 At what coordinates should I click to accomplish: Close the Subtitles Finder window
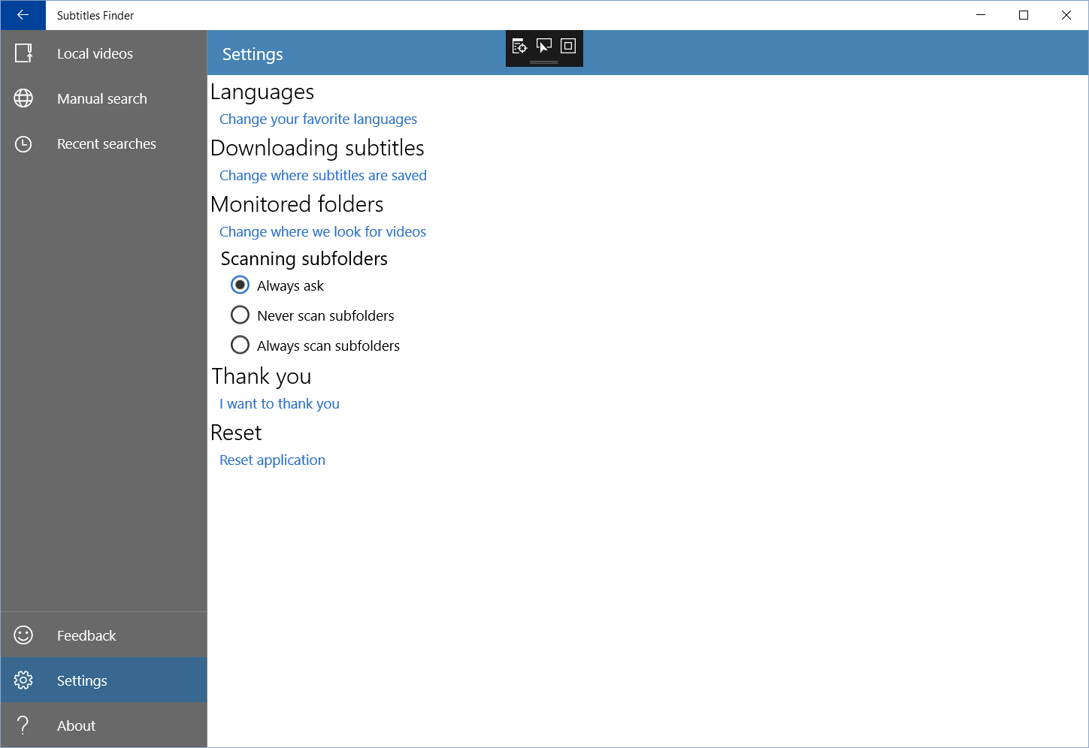[x=1066, y=15]
